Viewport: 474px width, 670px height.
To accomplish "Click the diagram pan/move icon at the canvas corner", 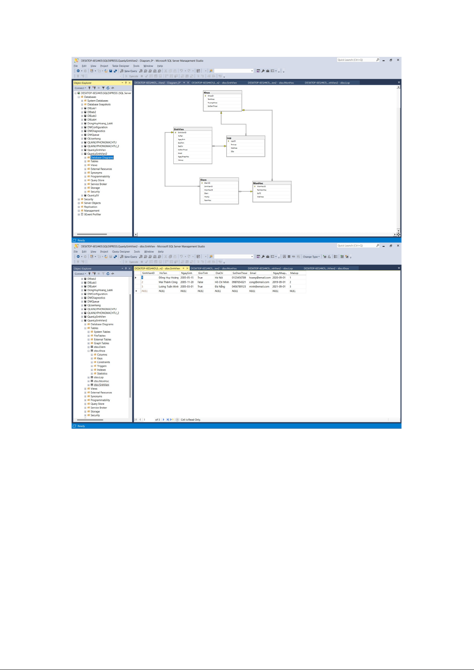I will click(x=398, y=235).
